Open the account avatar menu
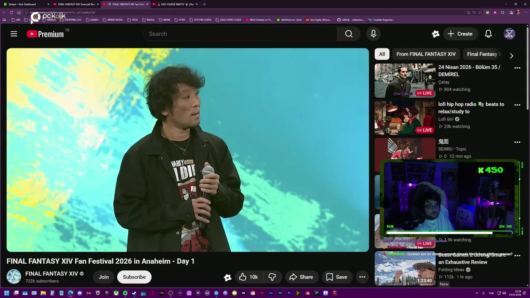530x298 pixels. click(509, 34)
